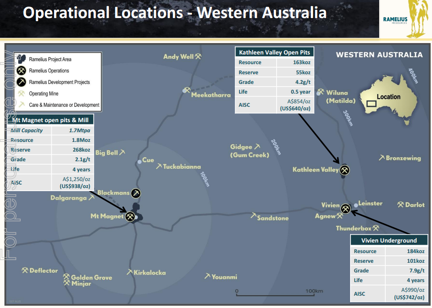Click the Mt Magnet place label
The width and height of the screenshot is (432, 308).
[x=107, y=216]
